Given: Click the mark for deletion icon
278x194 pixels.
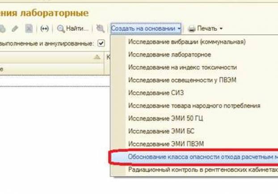Looking at the screenshot, I should tap(29, 29).
